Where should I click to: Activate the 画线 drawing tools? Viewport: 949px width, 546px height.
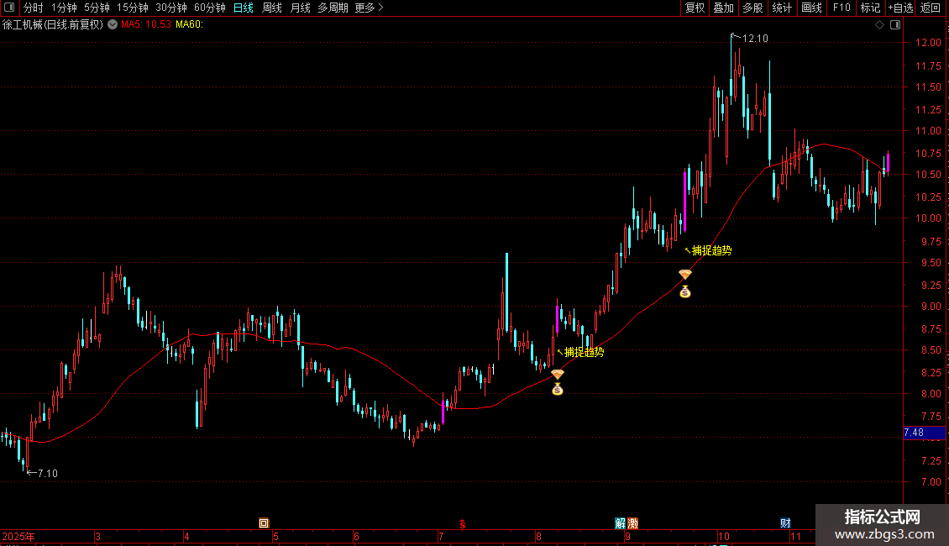pyautogui.click(x=811, y=8)
